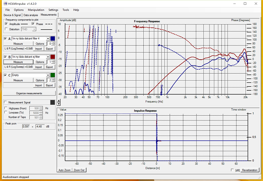Click Peak pcm dB value field
This screenshot has height=181, width=263.
40,126
